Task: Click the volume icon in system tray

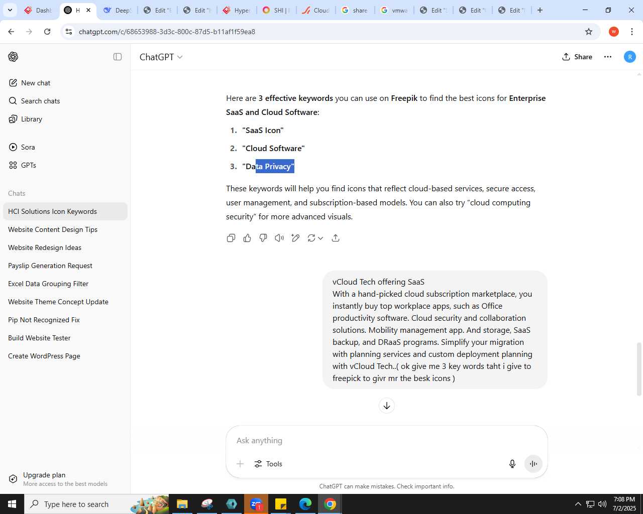Action: pos(602,504)
